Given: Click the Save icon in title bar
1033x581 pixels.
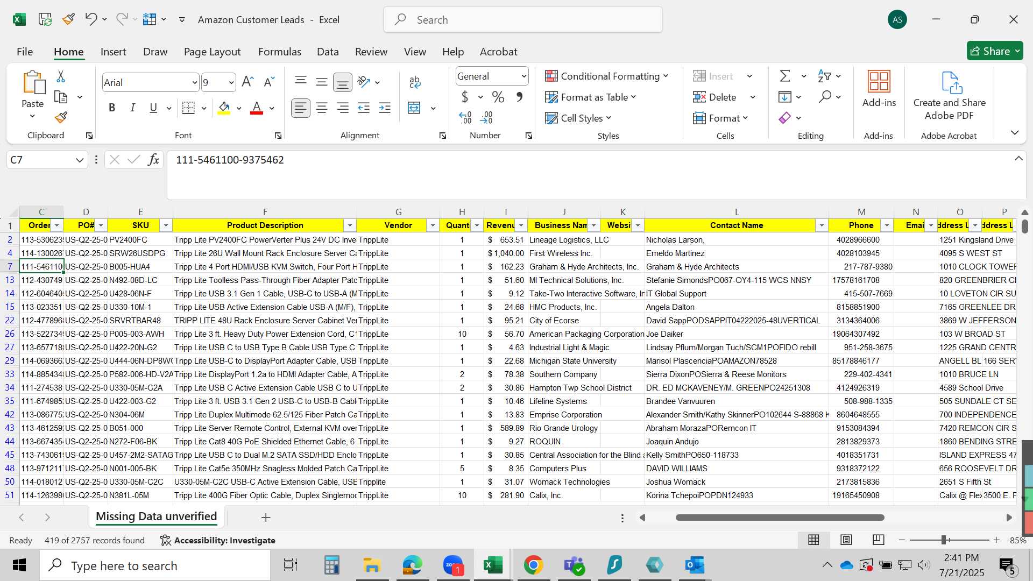Looking at the screenshot, I should (45, 19).
